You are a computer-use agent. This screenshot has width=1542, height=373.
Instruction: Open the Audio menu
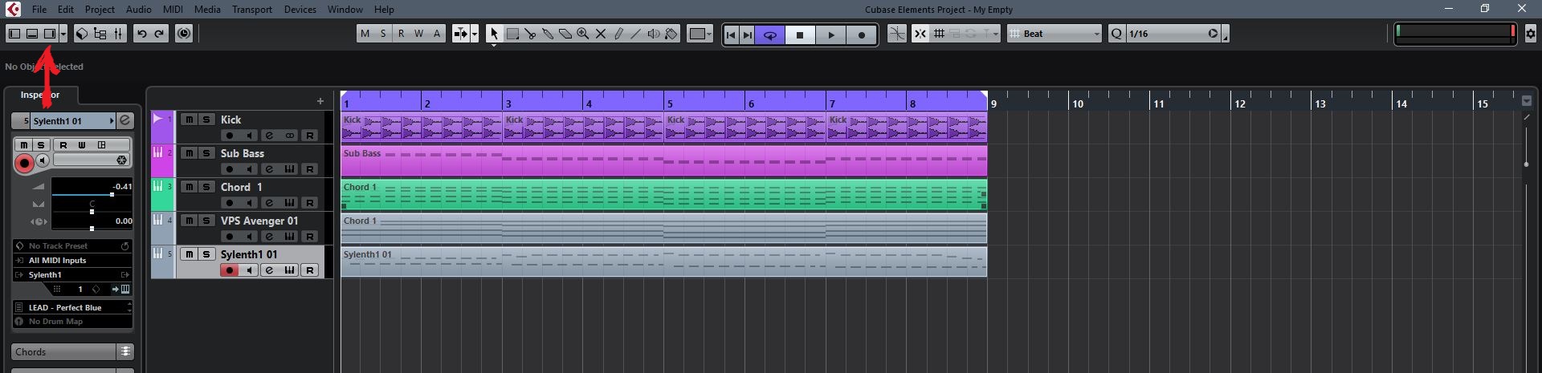tap(139, 10)
